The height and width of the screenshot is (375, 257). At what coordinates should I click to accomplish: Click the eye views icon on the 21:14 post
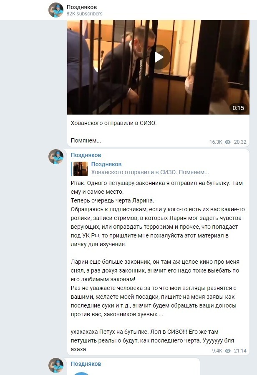click(228, 350)
